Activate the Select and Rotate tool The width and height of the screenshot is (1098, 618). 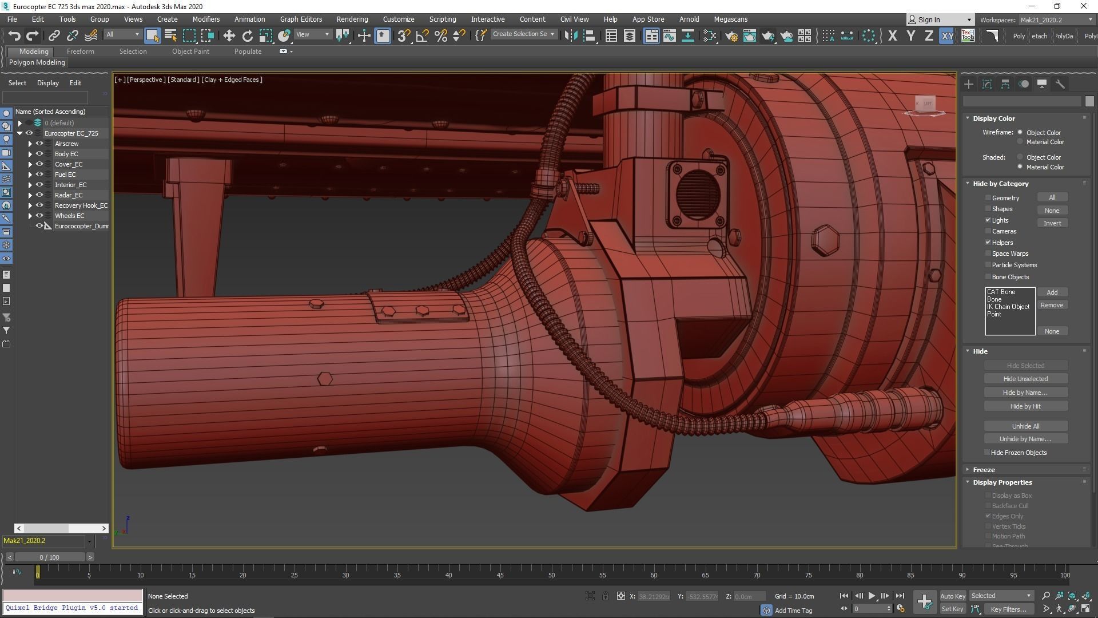click(247, 36)
